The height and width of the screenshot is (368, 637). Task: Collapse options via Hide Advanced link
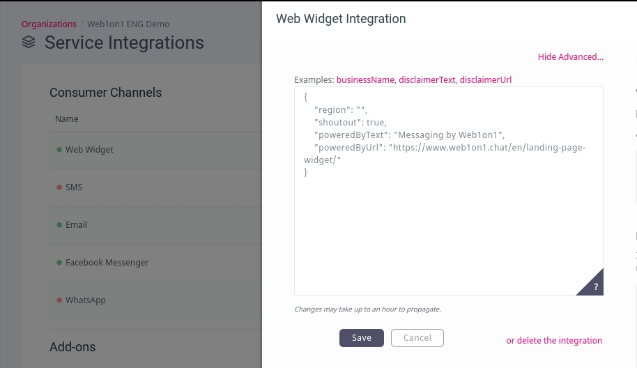pos(570,57)
